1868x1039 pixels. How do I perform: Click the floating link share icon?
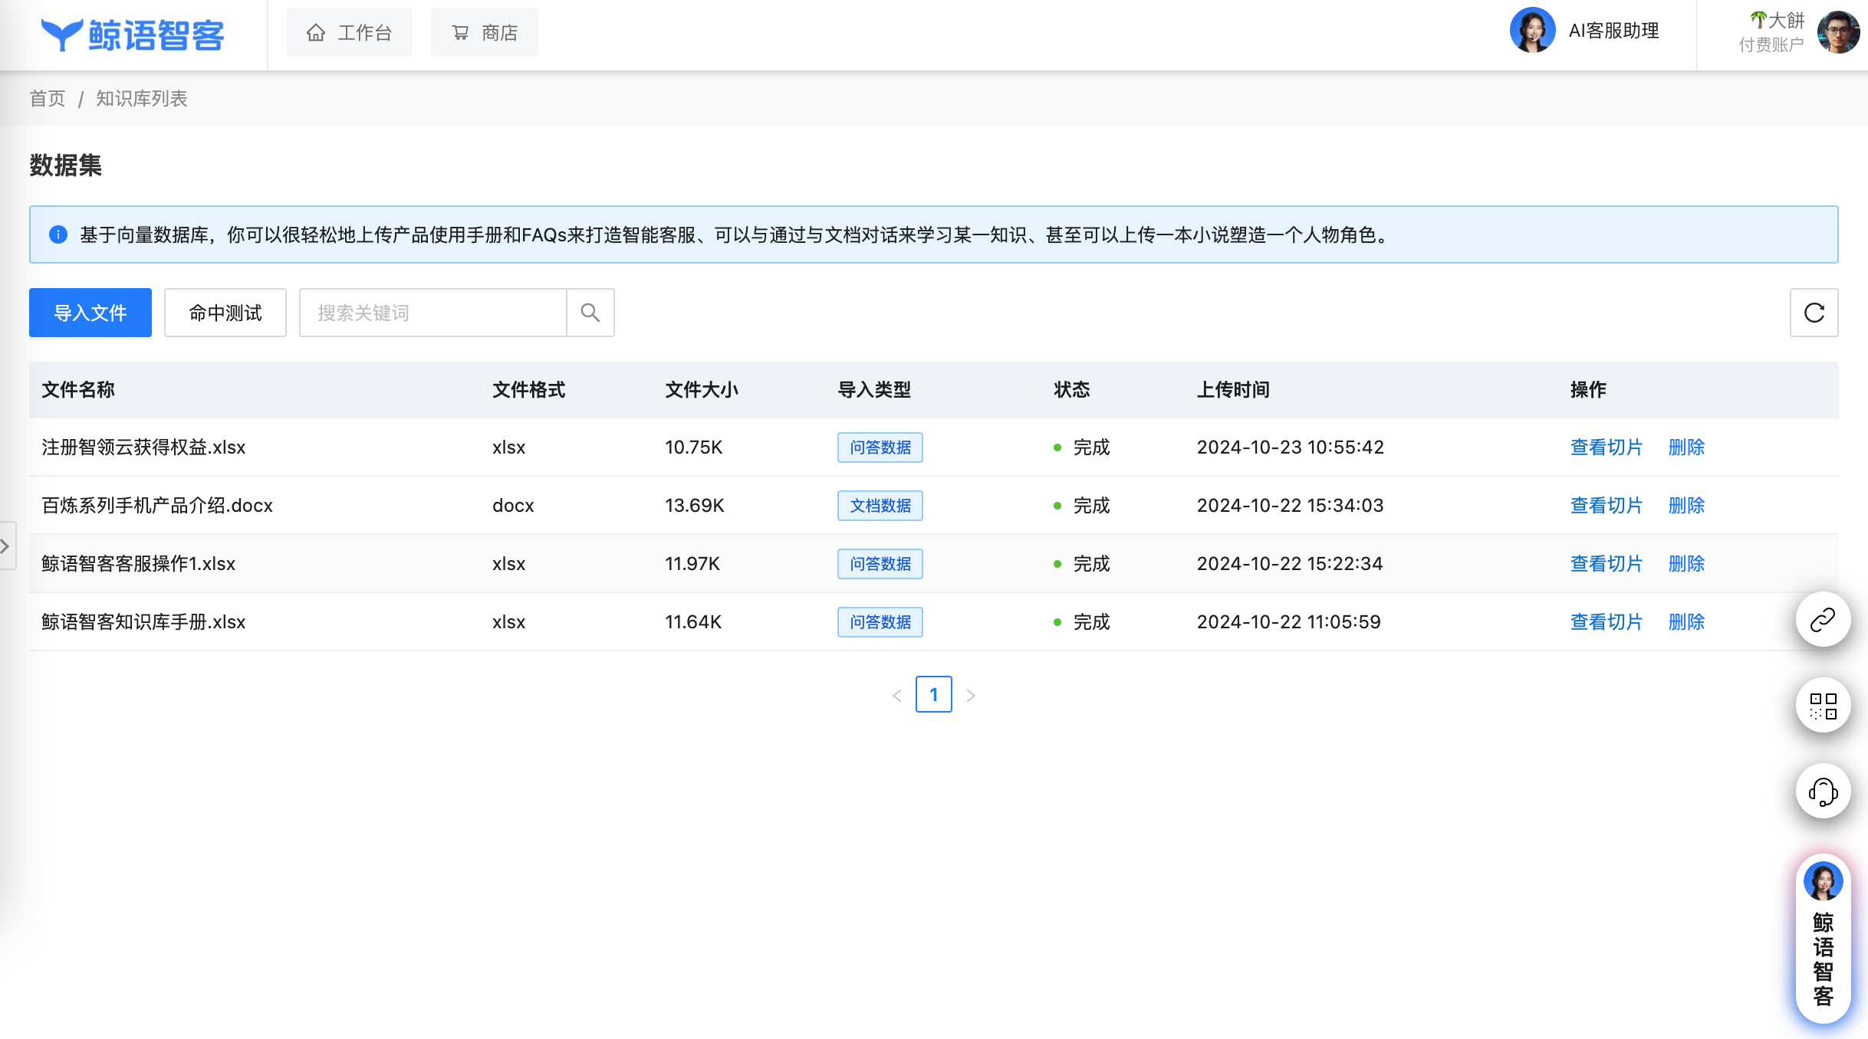1824,619
